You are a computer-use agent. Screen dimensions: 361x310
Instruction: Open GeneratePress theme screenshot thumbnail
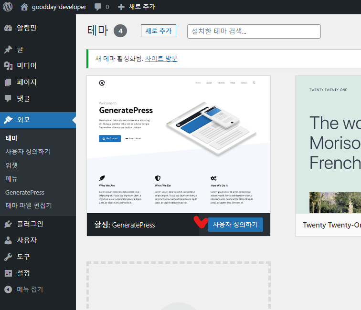(x=179, y=144)
